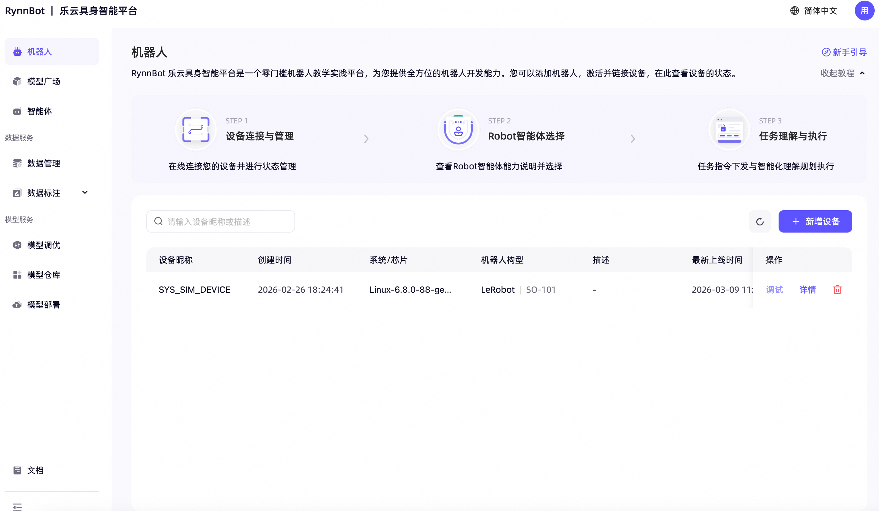
Task: Click 调试 for SYS_SIM_DEVICE
Action: [774, 290]
